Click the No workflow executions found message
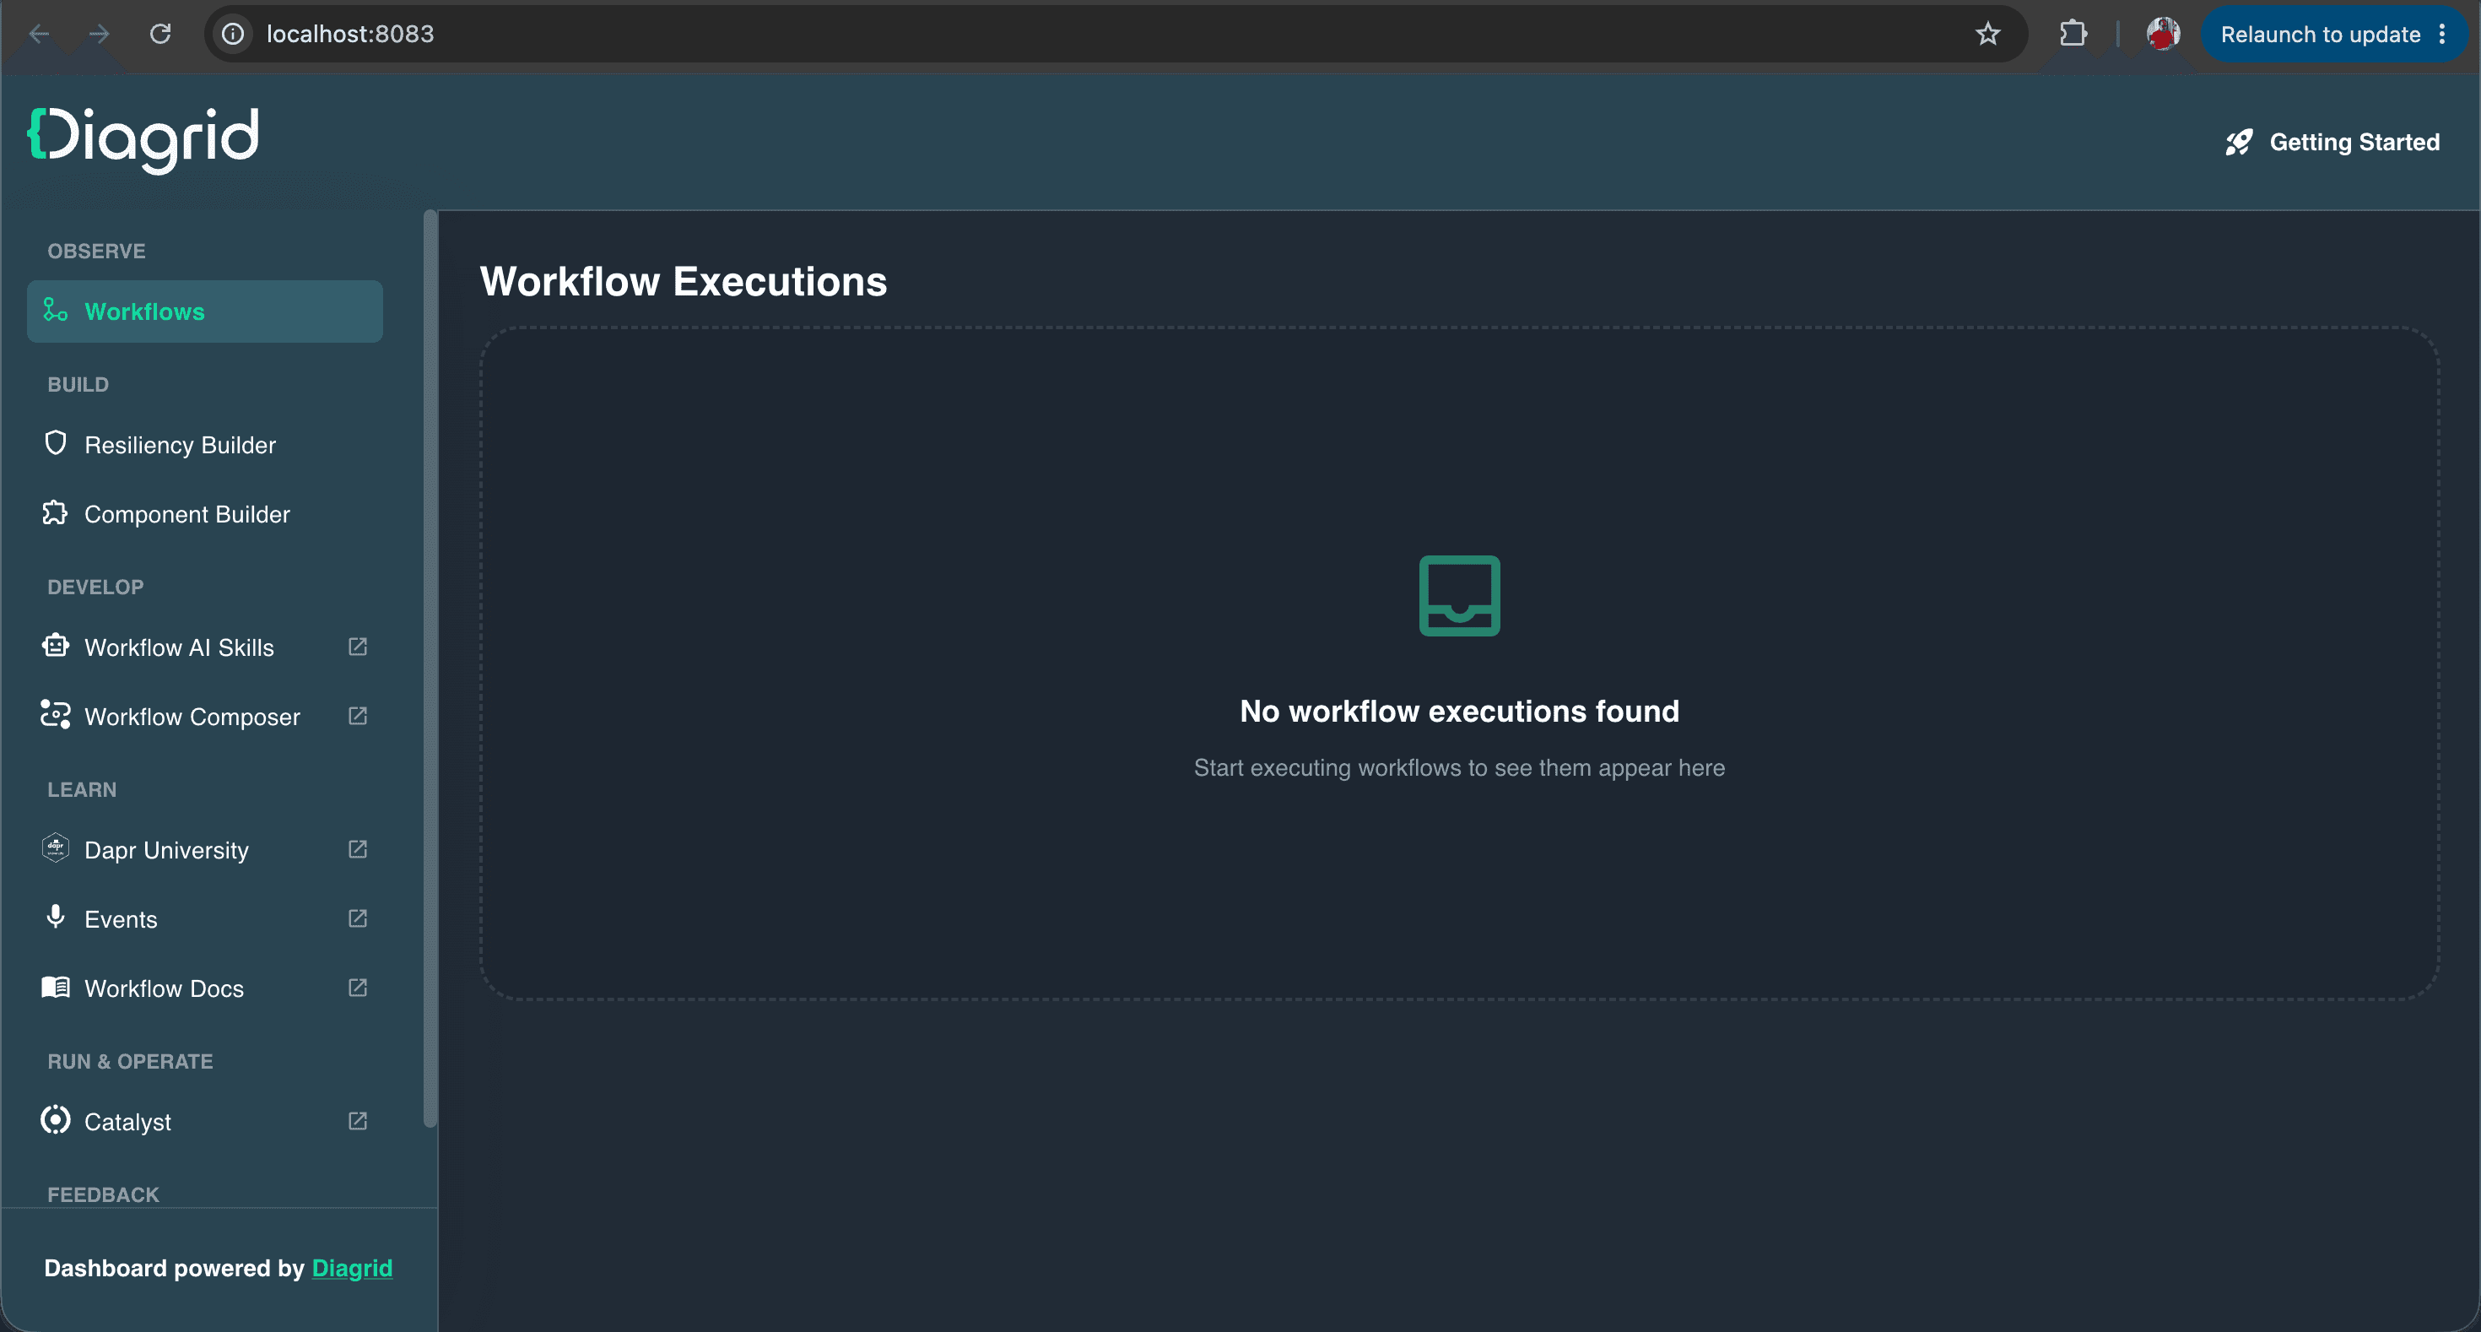The height and width of the screenshot is (1332, 2481). coord(1459,711)
